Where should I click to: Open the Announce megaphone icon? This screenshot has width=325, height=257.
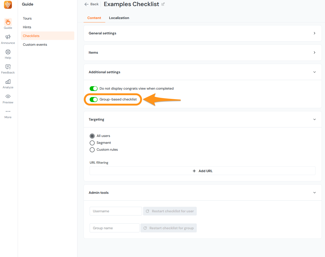8,37
